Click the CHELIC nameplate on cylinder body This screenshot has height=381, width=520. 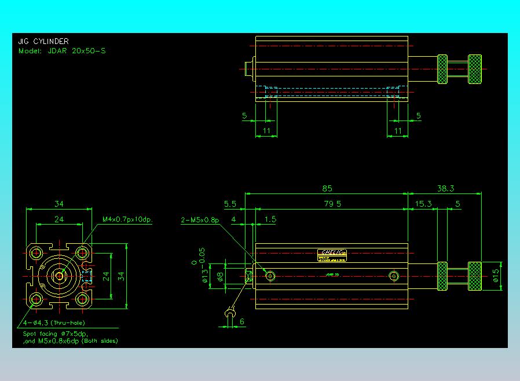[x=332, y=255]
